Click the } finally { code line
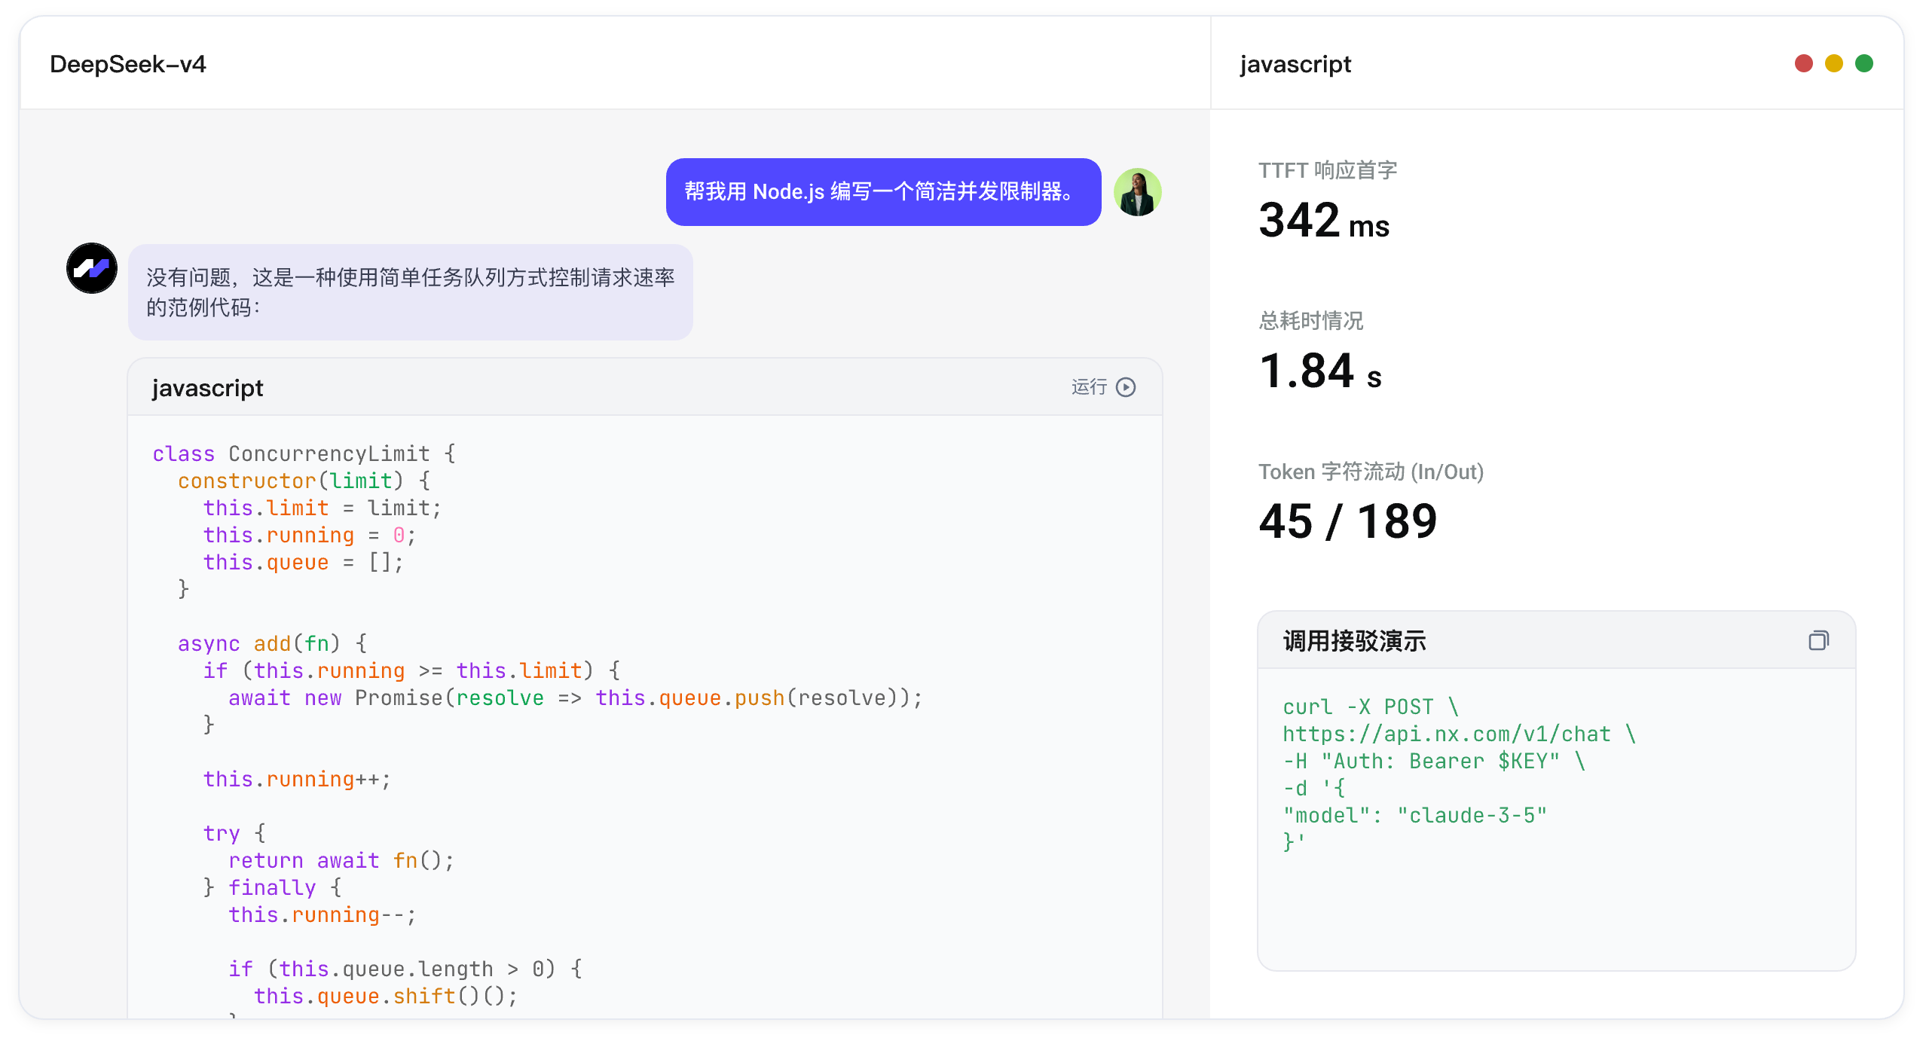This screenshot has width=1923, height=1041. (272, 888)
